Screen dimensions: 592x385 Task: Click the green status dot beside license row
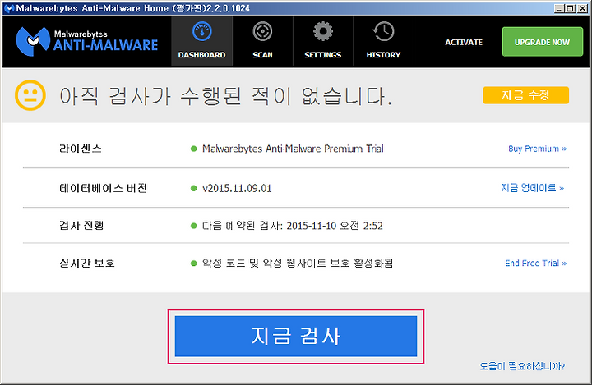(194, 149)
